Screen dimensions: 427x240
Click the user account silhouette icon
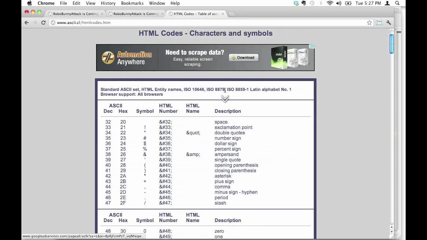[x=388, y=3]
